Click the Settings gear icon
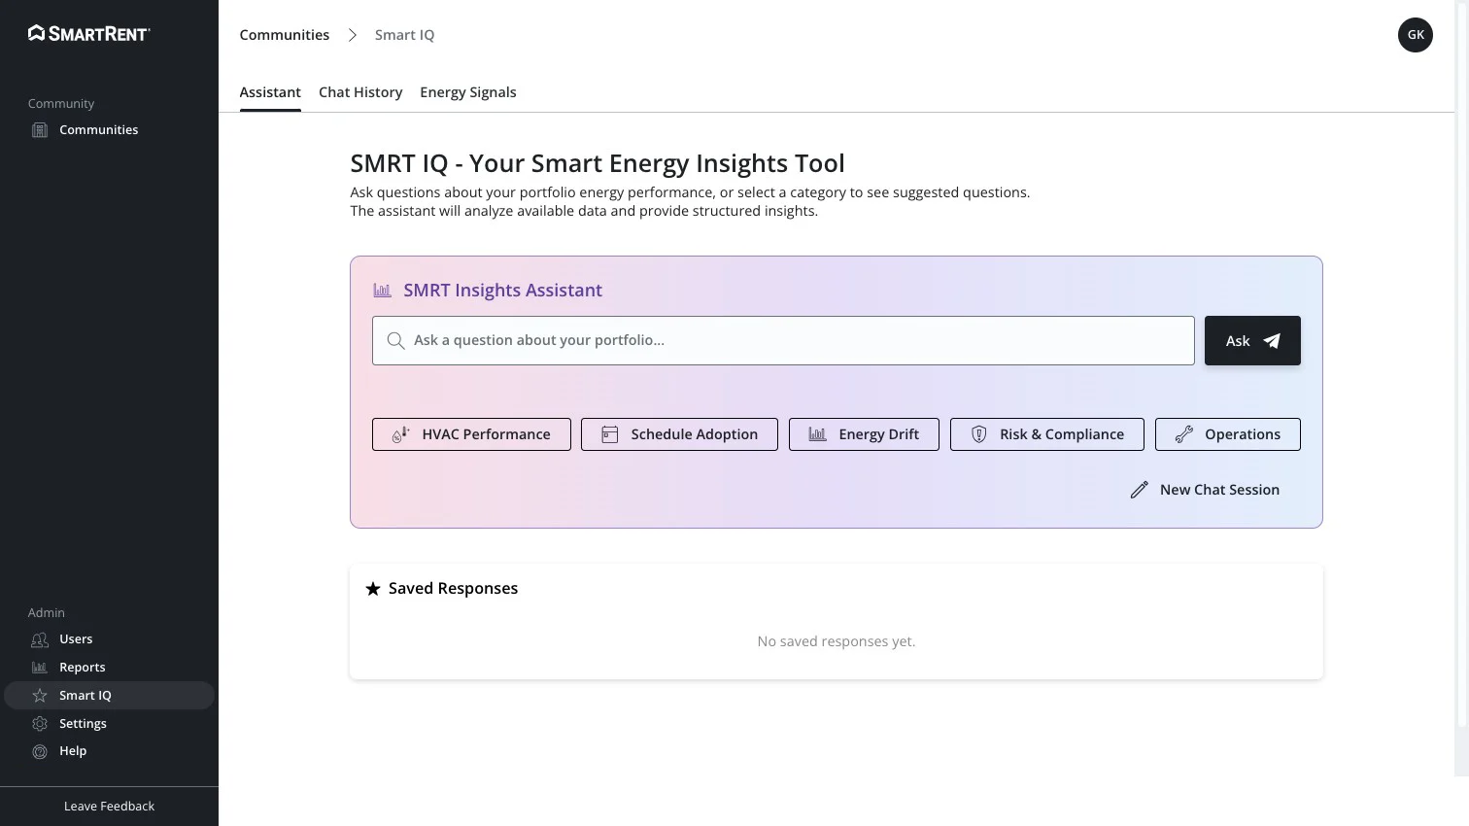The image size is (1469, 826). 40,724
